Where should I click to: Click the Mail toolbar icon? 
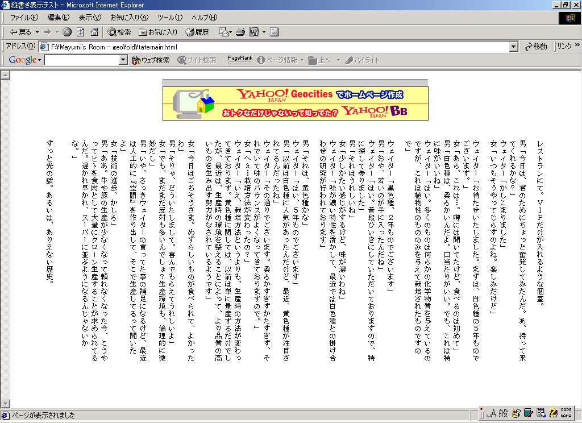pyautogui.click(x=223, y=32)
